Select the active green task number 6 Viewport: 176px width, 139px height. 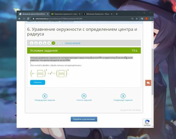[x=53, y=43]
